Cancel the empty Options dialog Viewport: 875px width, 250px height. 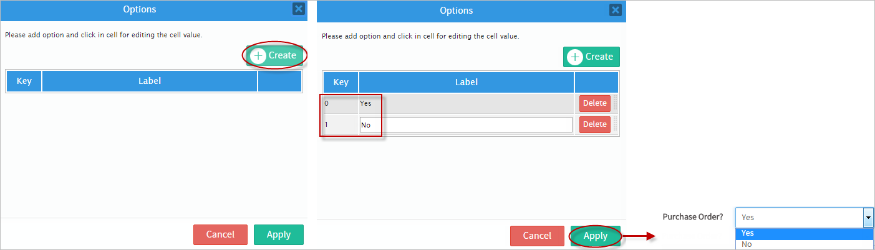click(x=220, y=234)
